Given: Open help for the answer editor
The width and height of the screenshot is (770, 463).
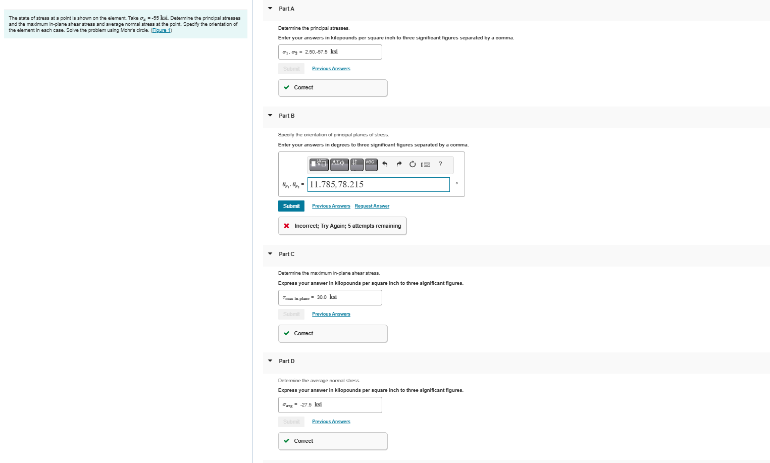Looking at the screenshot, I should (440, 164).
